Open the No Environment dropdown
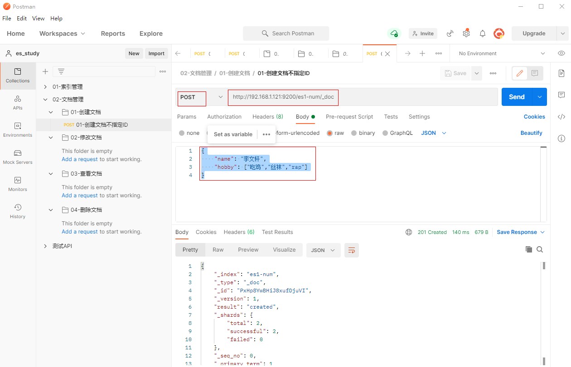Viewport: 571px width, 367px height. (502, 53)
